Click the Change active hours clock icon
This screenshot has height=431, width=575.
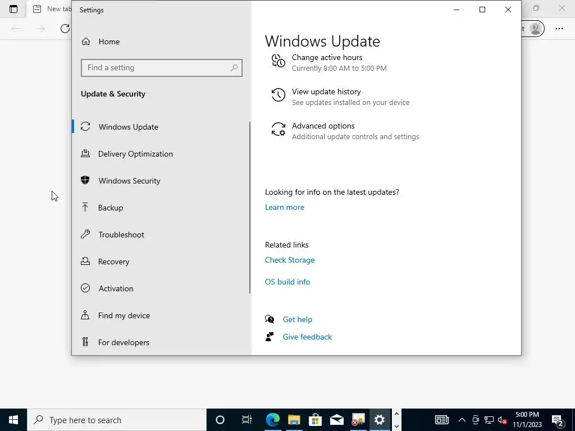point(279,61)
